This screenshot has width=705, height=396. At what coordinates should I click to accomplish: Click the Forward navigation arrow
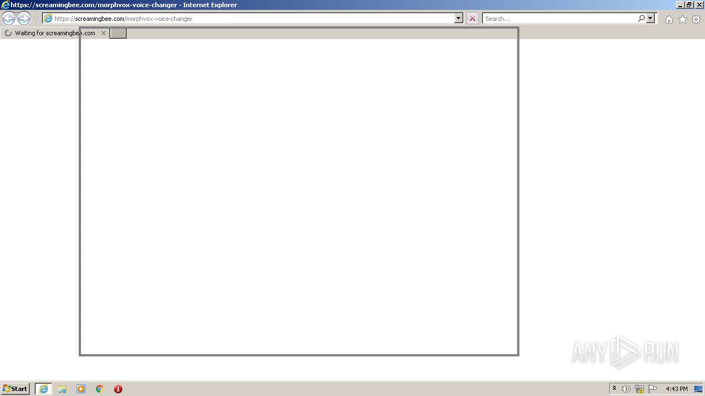click(x=24, y=18)
